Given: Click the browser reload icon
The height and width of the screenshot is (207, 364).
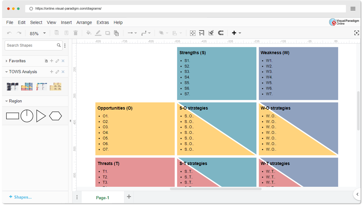Looking at the screenshot, I should (x=31, y=9).
